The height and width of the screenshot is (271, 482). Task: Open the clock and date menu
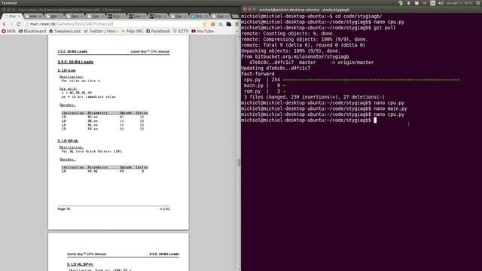coord(460,3)
